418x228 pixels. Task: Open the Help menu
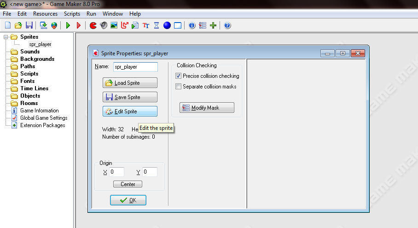click(135, 14)
